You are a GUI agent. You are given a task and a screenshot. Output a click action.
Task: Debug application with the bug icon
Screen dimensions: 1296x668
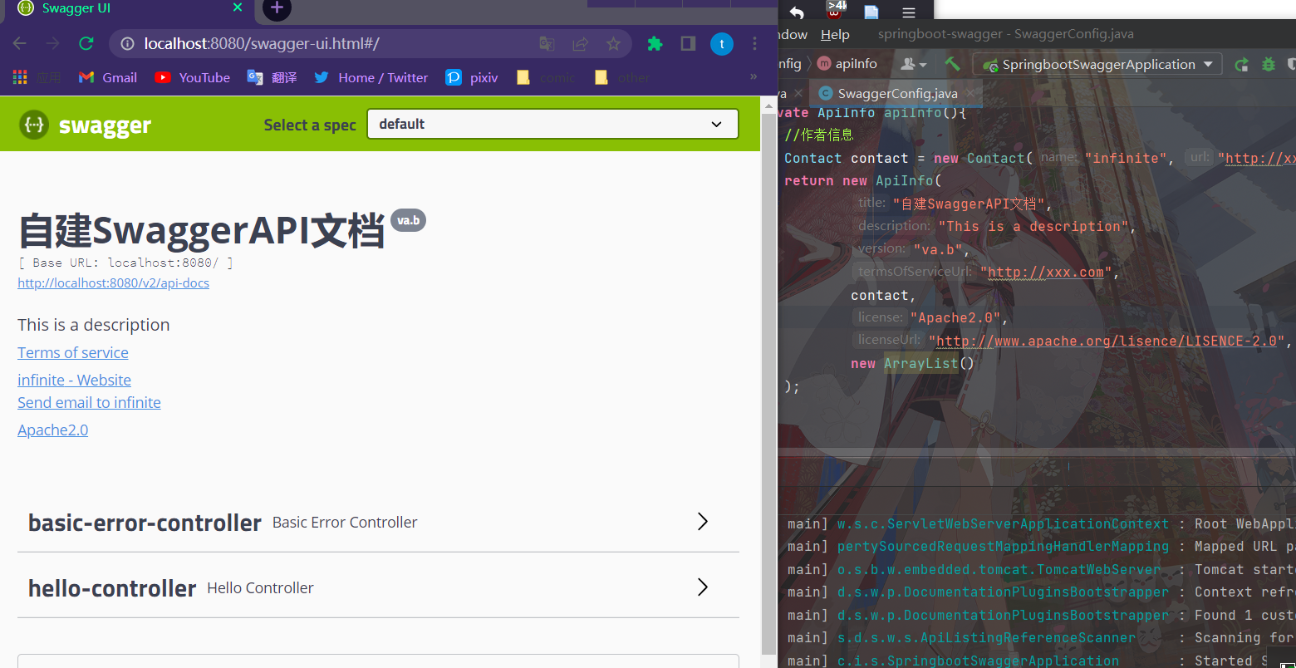click(x=1268, y=64)
